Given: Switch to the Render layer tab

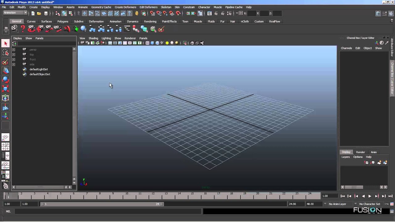Looking at the screenshot, I should [x=360, y=152].
